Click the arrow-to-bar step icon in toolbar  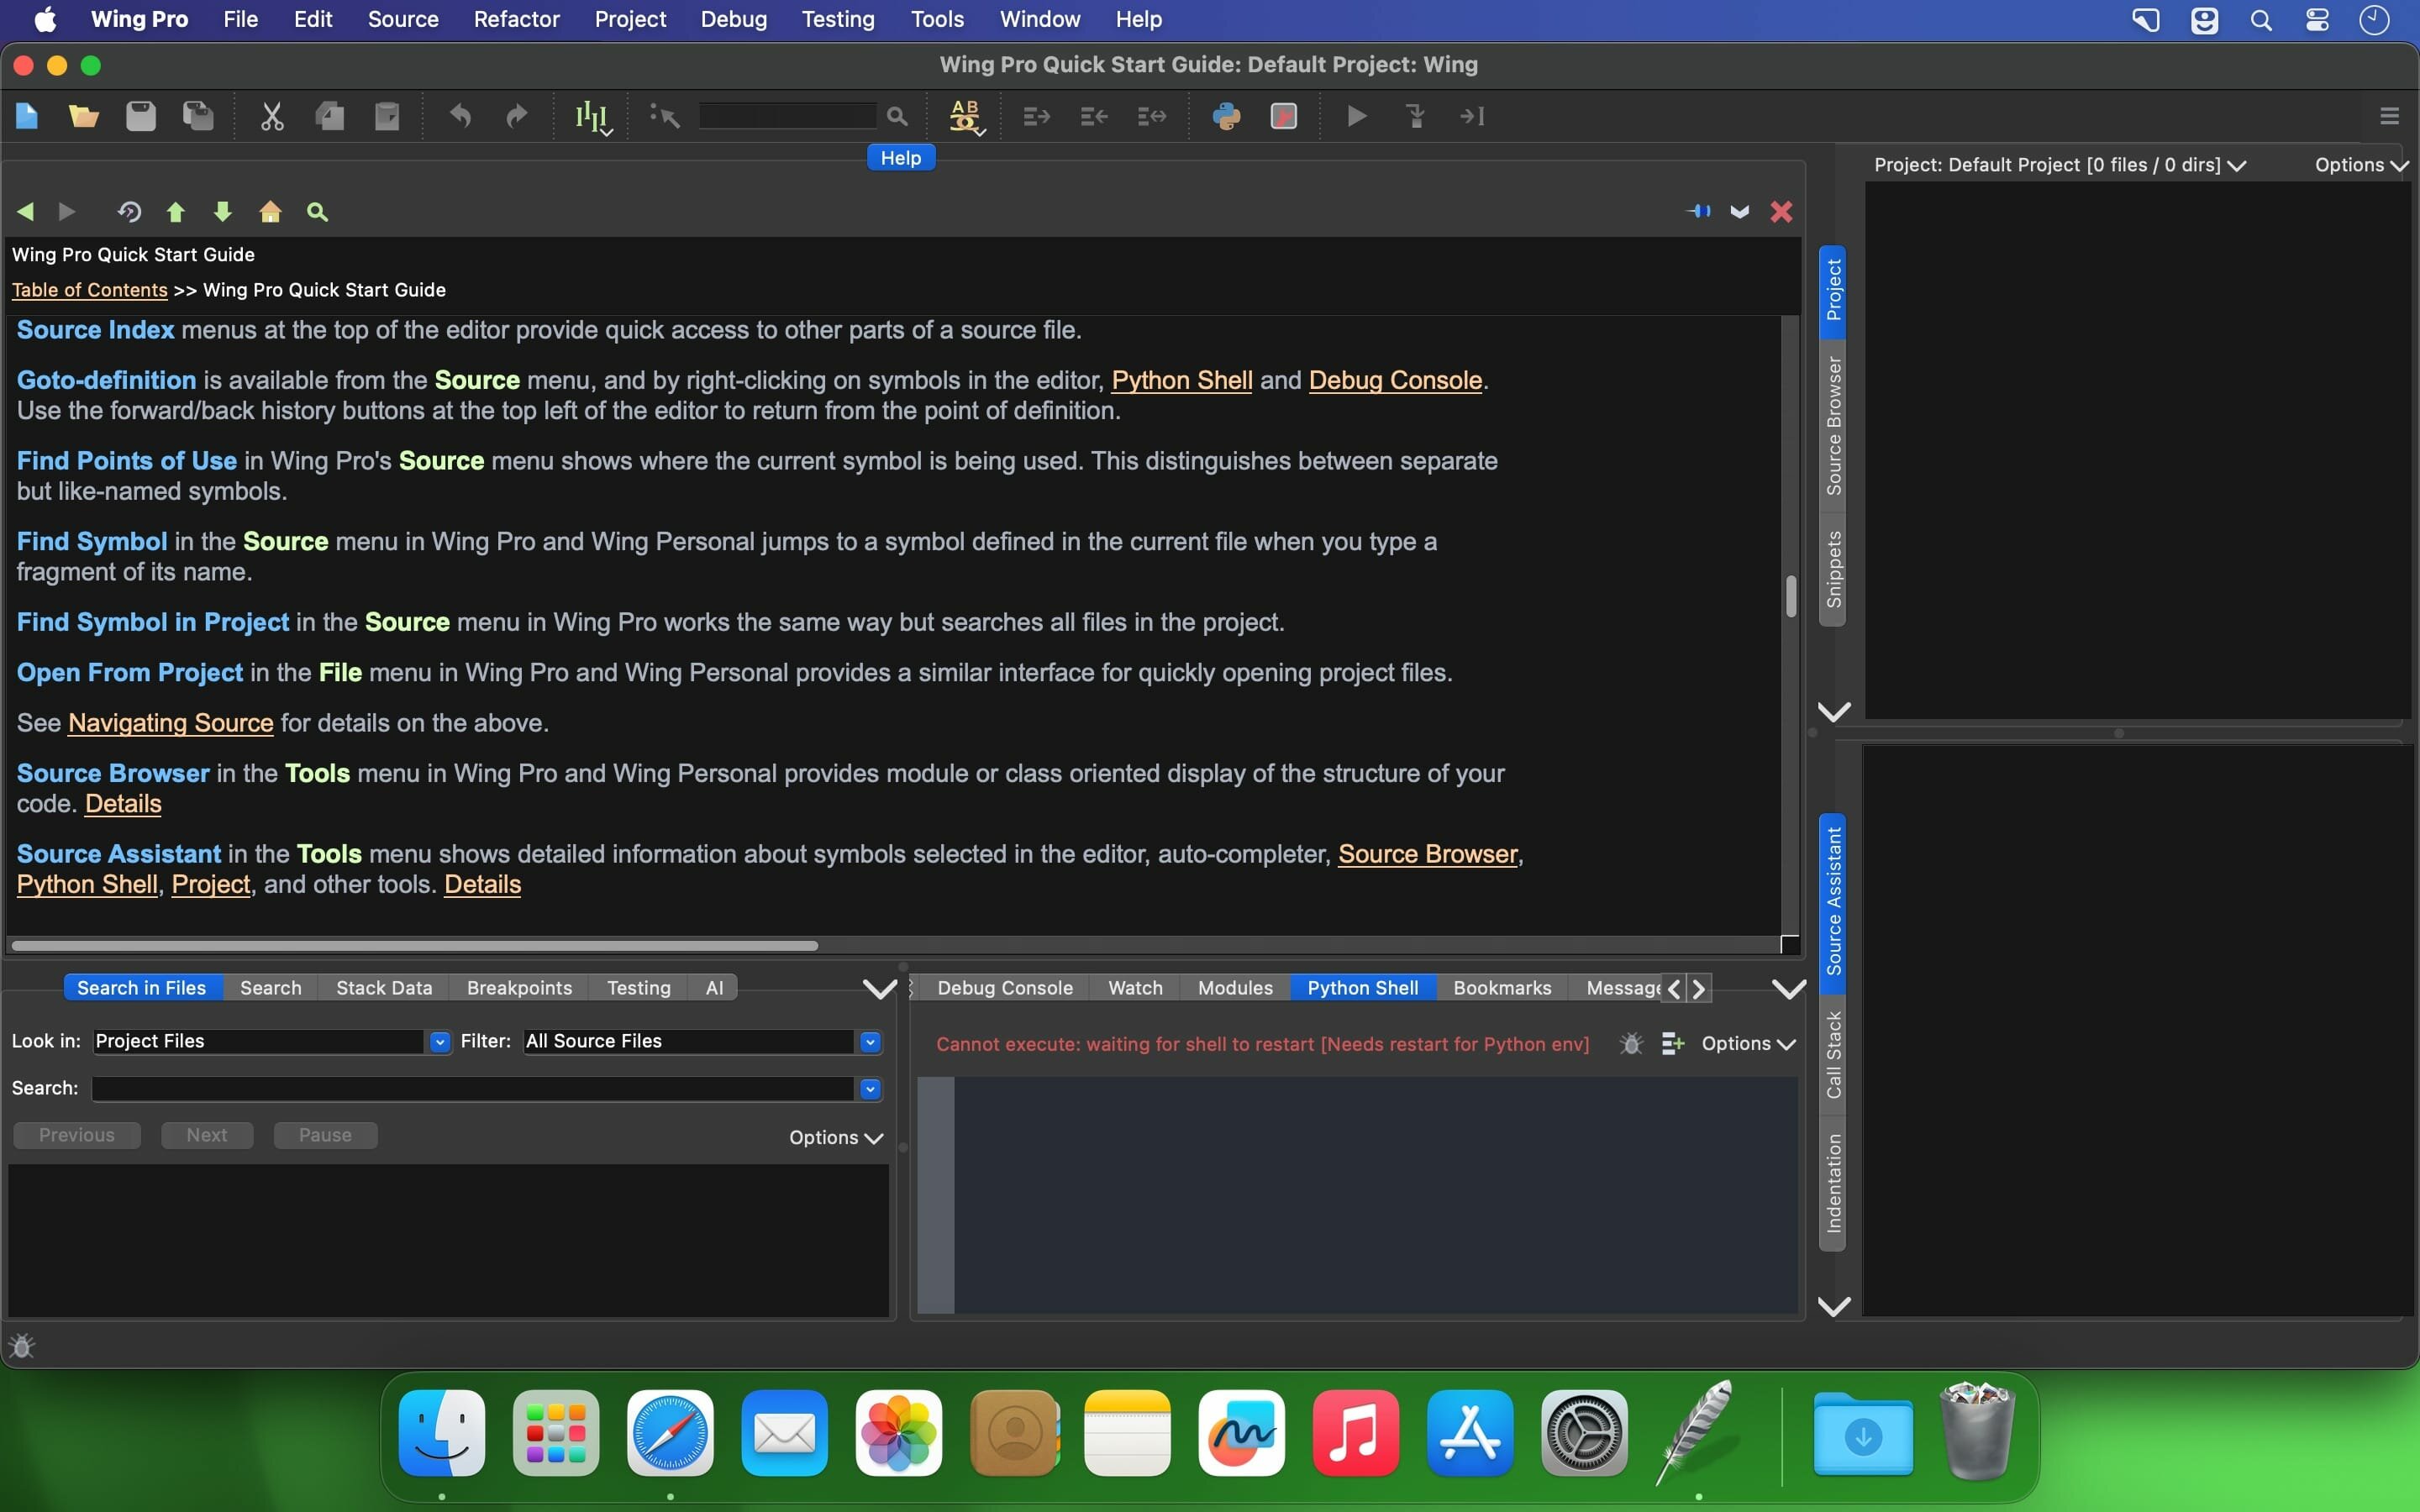[x=1472, y=116]
